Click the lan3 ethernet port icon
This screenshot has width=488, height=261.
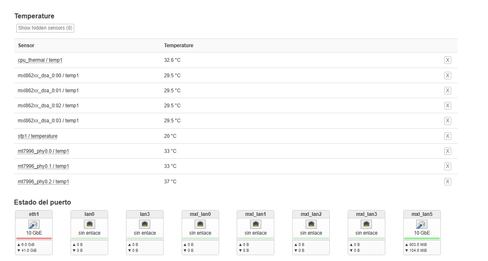(145, 224)
